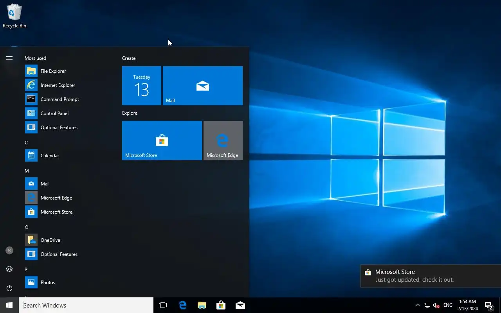Viewport: 501px width, 313px height.
Task: Open the clock showing 1:54 AM
Action: click(x=467, y=305)
